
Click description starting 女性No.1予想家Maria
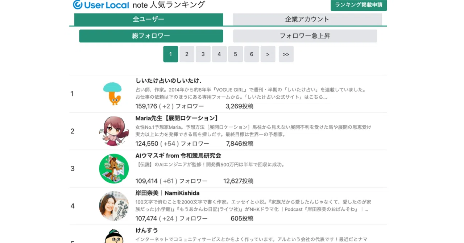253,131
